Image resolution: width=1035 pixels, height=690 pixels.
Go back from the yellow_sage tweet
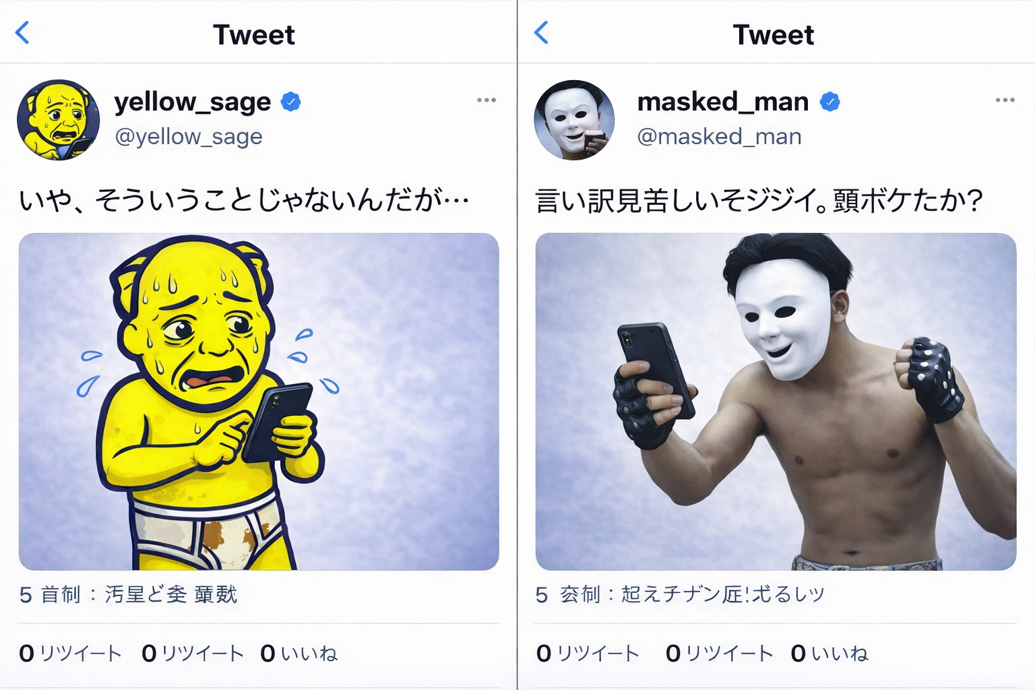pyautogui.click(x=23, y=32)
